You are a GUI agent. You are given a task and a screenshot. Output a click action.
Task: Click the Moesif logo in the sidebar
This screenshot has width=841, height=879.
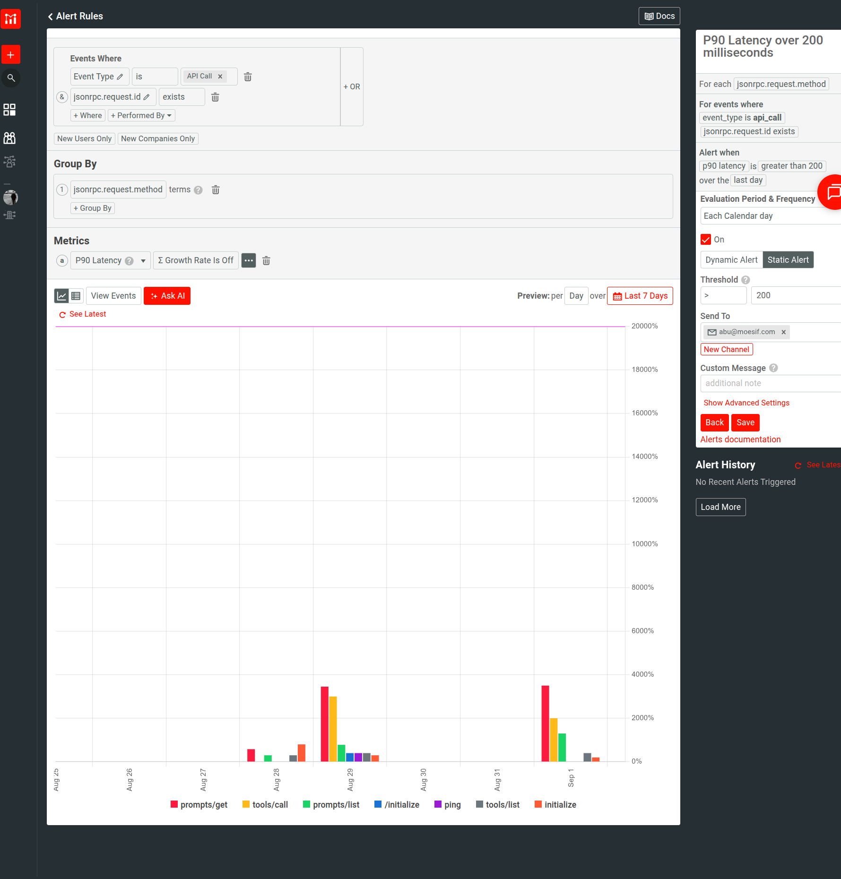click(x=10, y=19)
